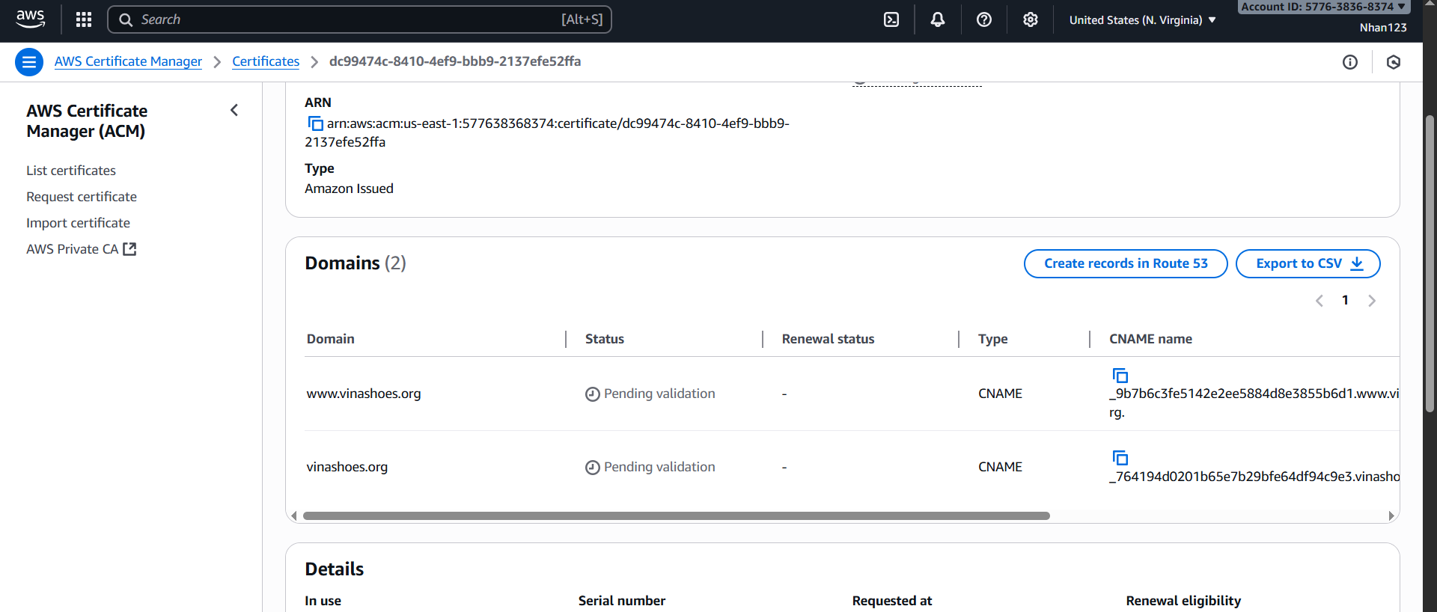Open the Account ID dropdown
The height and width of the screenshot is (612, 1437).
(1323, 7)
